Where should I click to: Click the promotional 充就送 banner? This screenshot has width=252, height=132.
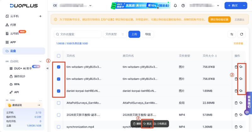tap(140, 6)
